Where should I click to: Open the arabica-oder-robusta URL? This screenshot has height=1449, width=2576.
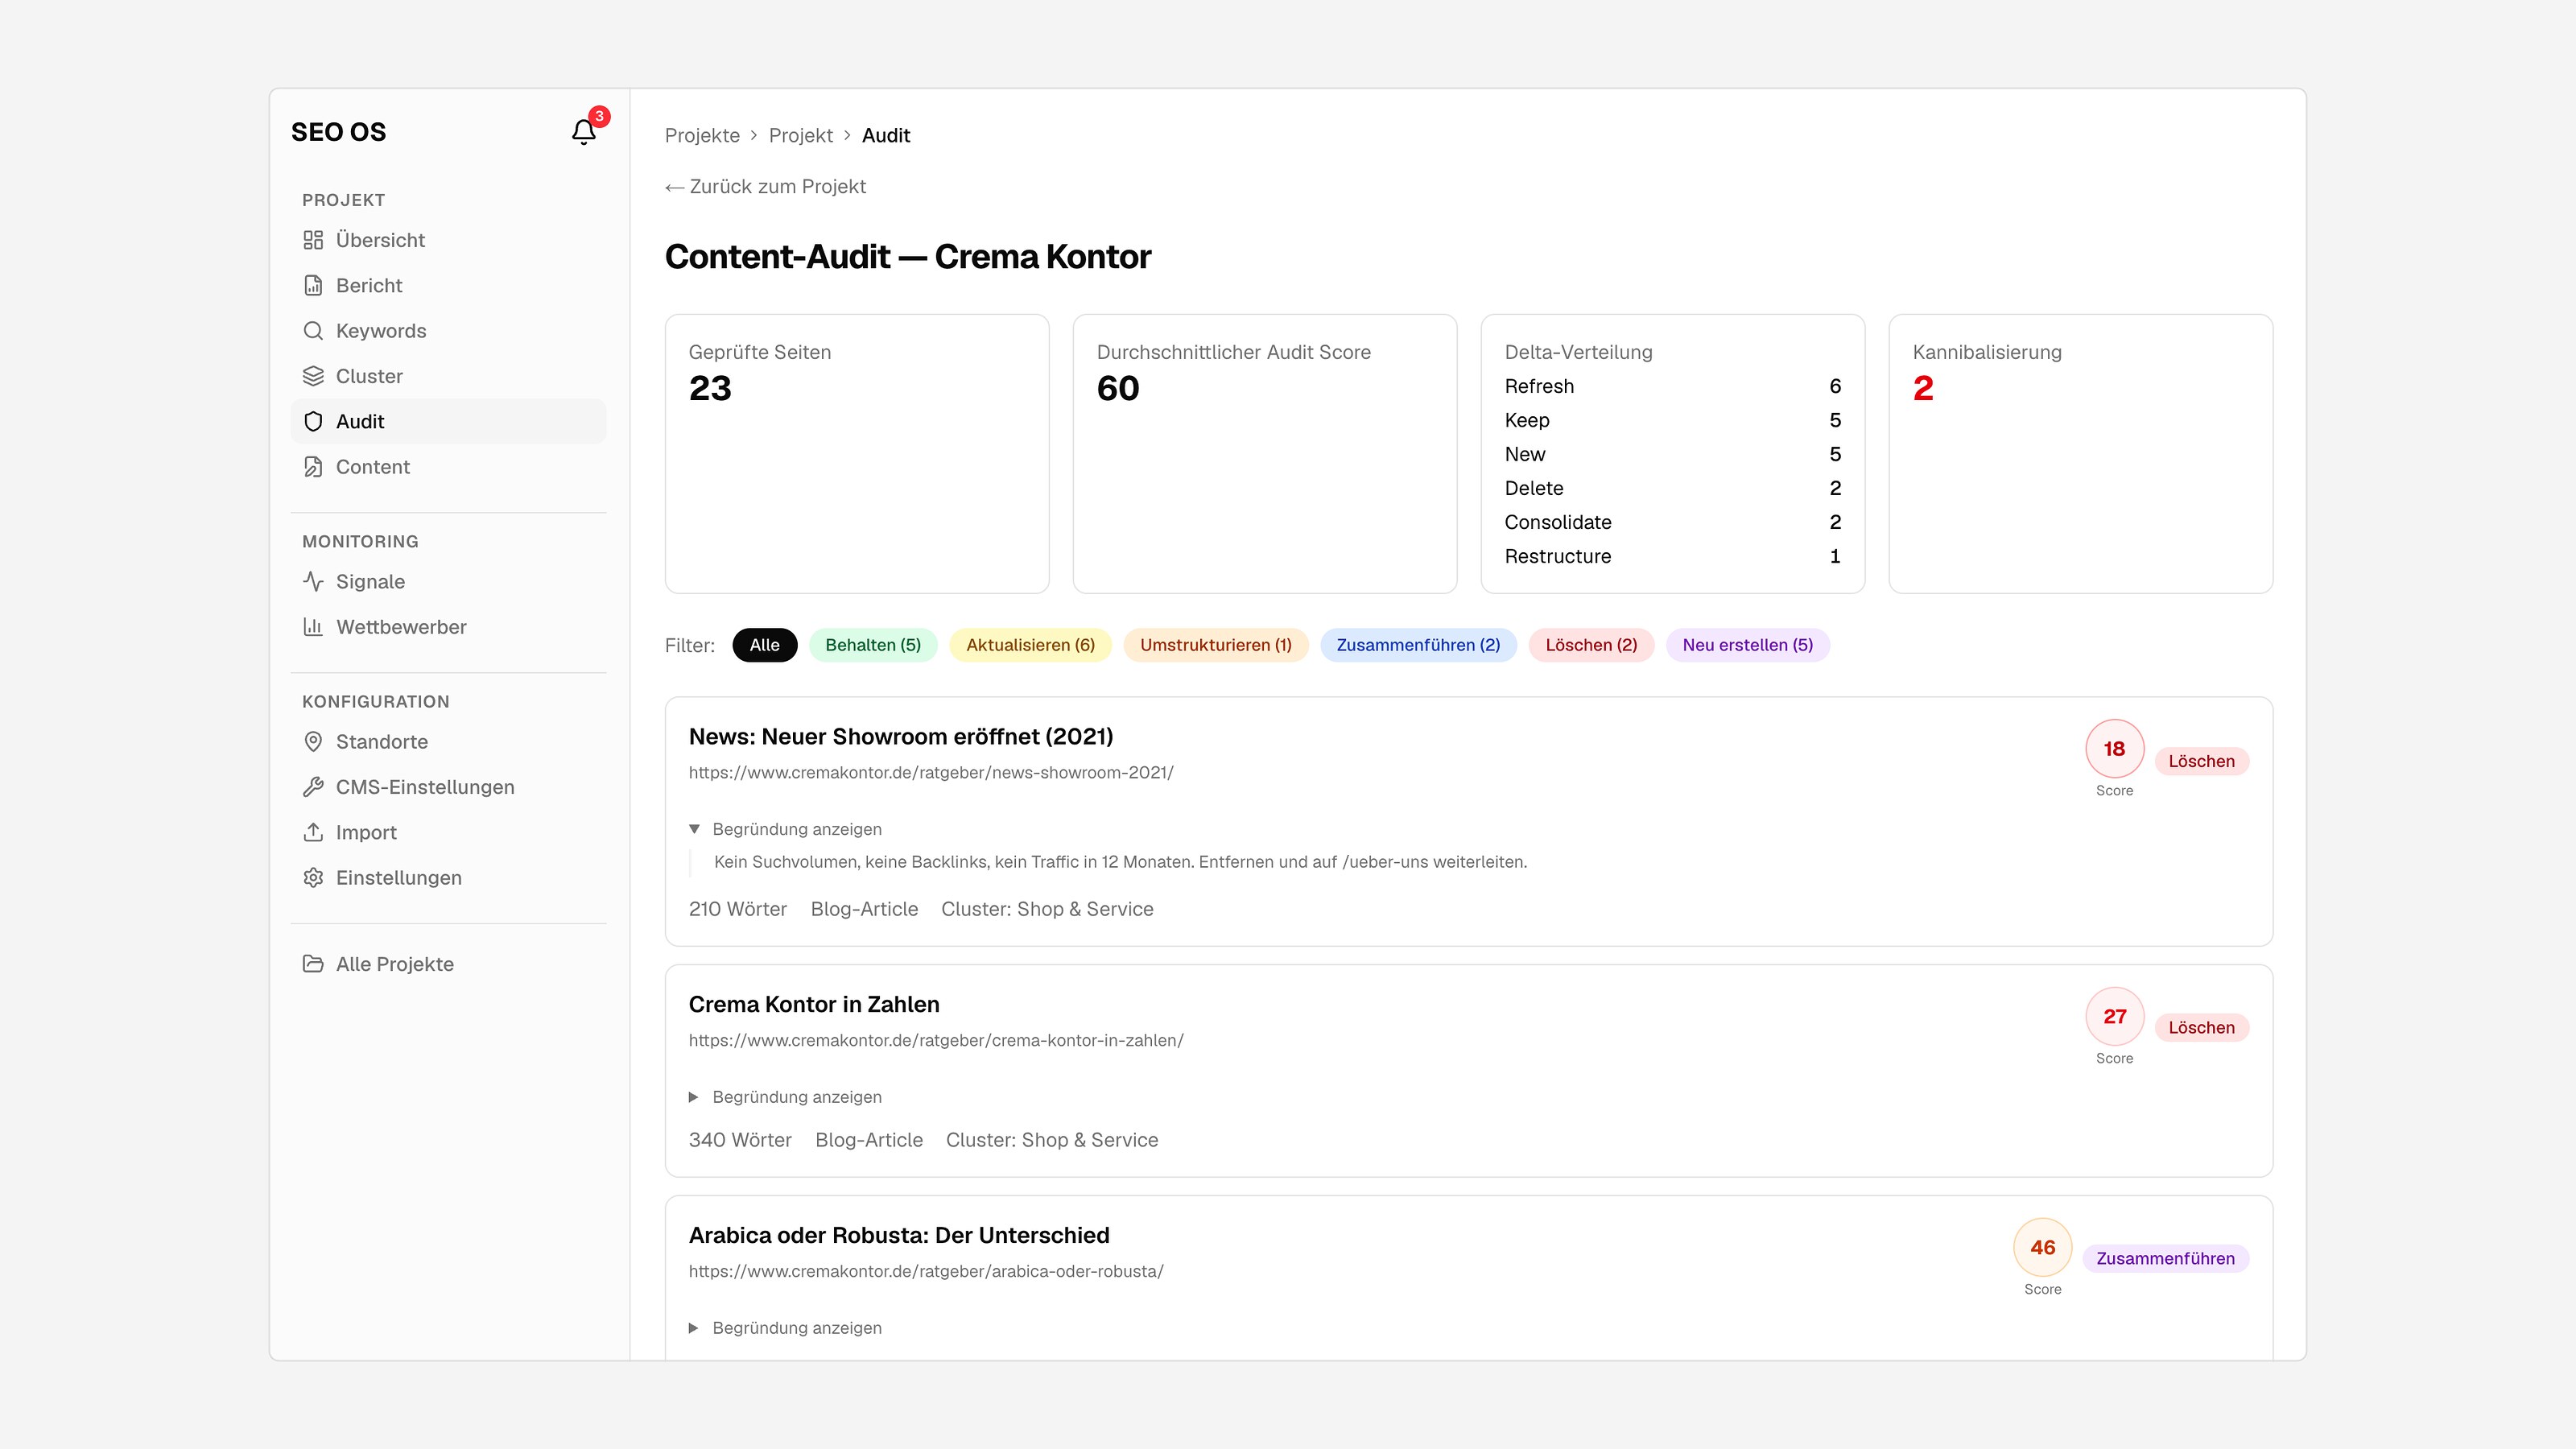(926, 1272)
